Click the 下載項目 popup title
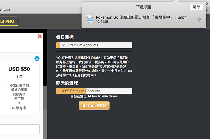Viewport: 210px width, 139px height. 144,7
